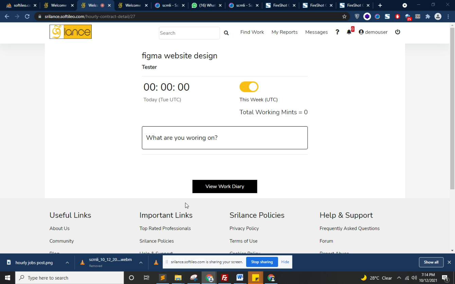Reload the page with refresh icon
This screenshot has height=284, width=455.
pos(27,16)
